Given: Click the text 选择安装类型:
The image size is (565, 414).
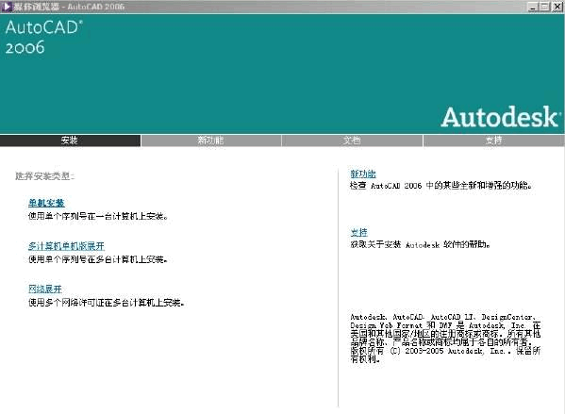Looking at the screenshot, I should click(44, 176).
